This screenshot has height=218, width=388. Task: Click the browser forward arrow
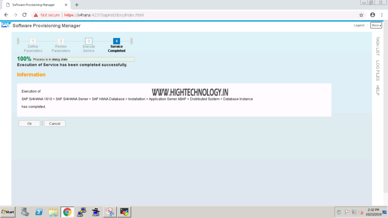pyautogui.click(x=15, y=15)
